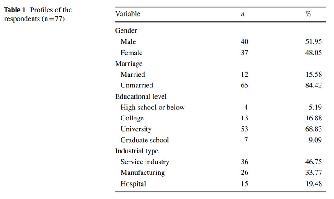Screen dimensions: 334x199
Task: Select the italic "n" column header
Action: (x=243, y=14)
